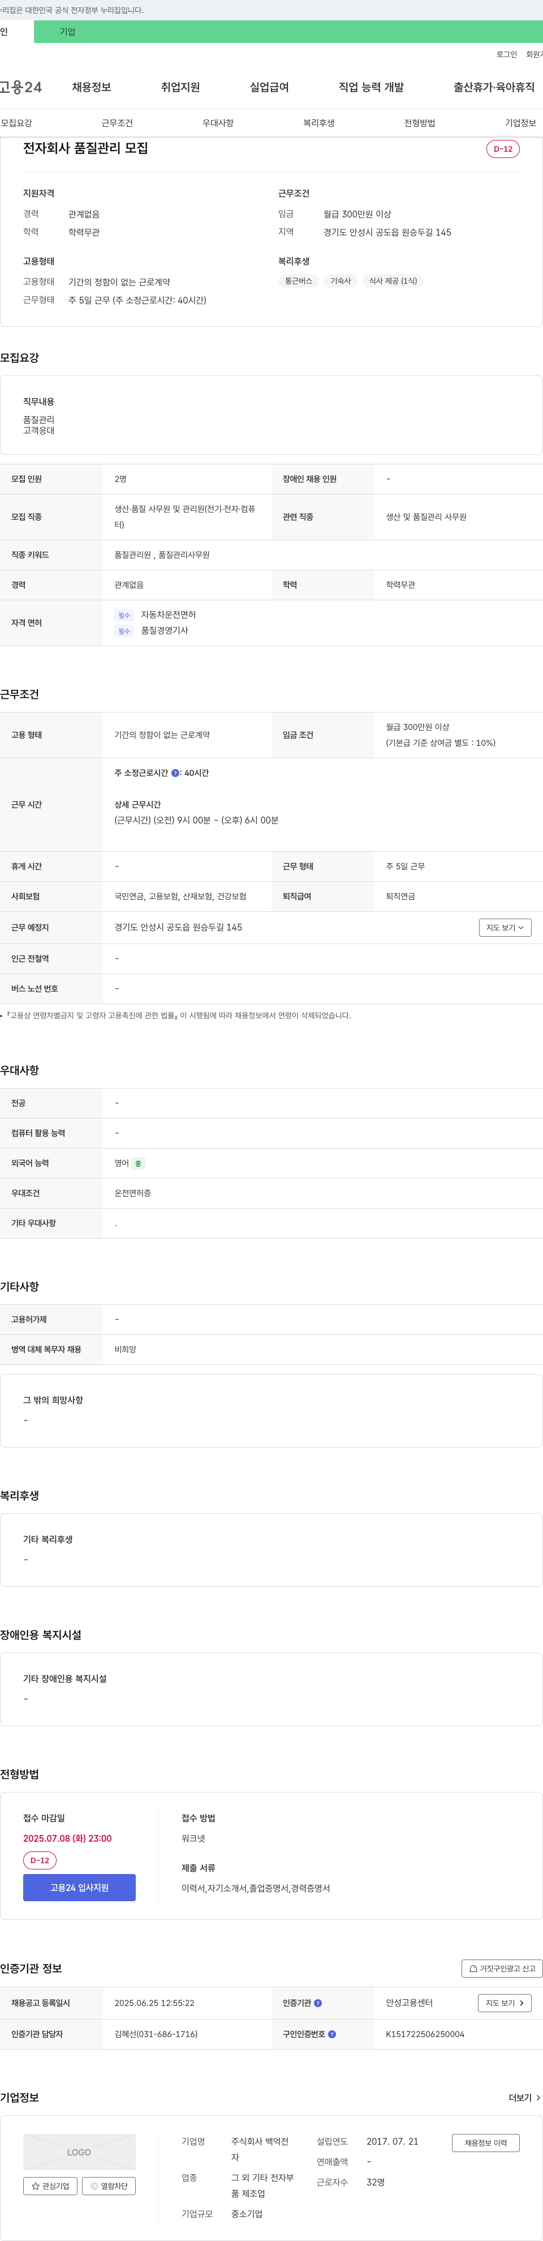
Task: Jump to 기업정보 section tab
Action: (x=520, y=123)
